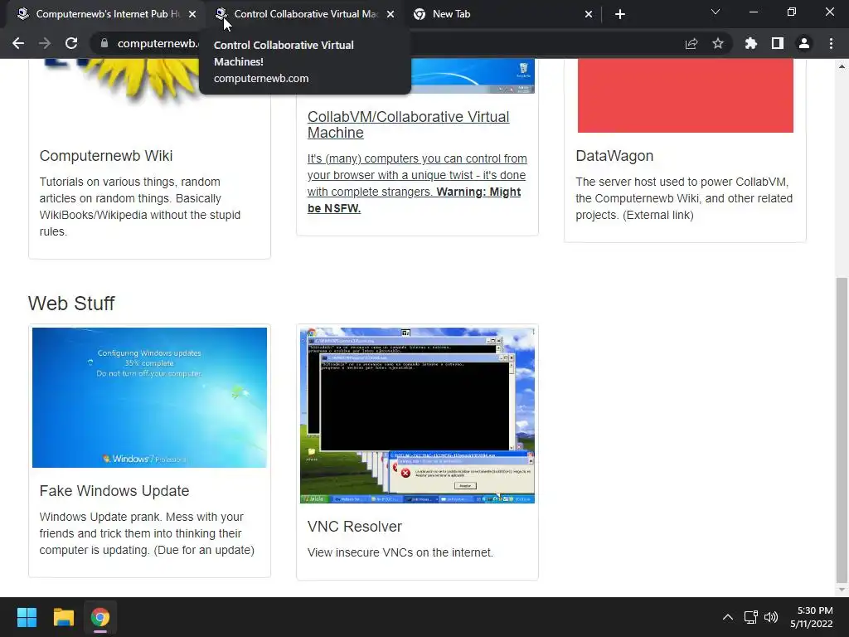The image size is (849, 637).
Task: Close the Computernewb's Internet Pub tab
Action: 192,14
